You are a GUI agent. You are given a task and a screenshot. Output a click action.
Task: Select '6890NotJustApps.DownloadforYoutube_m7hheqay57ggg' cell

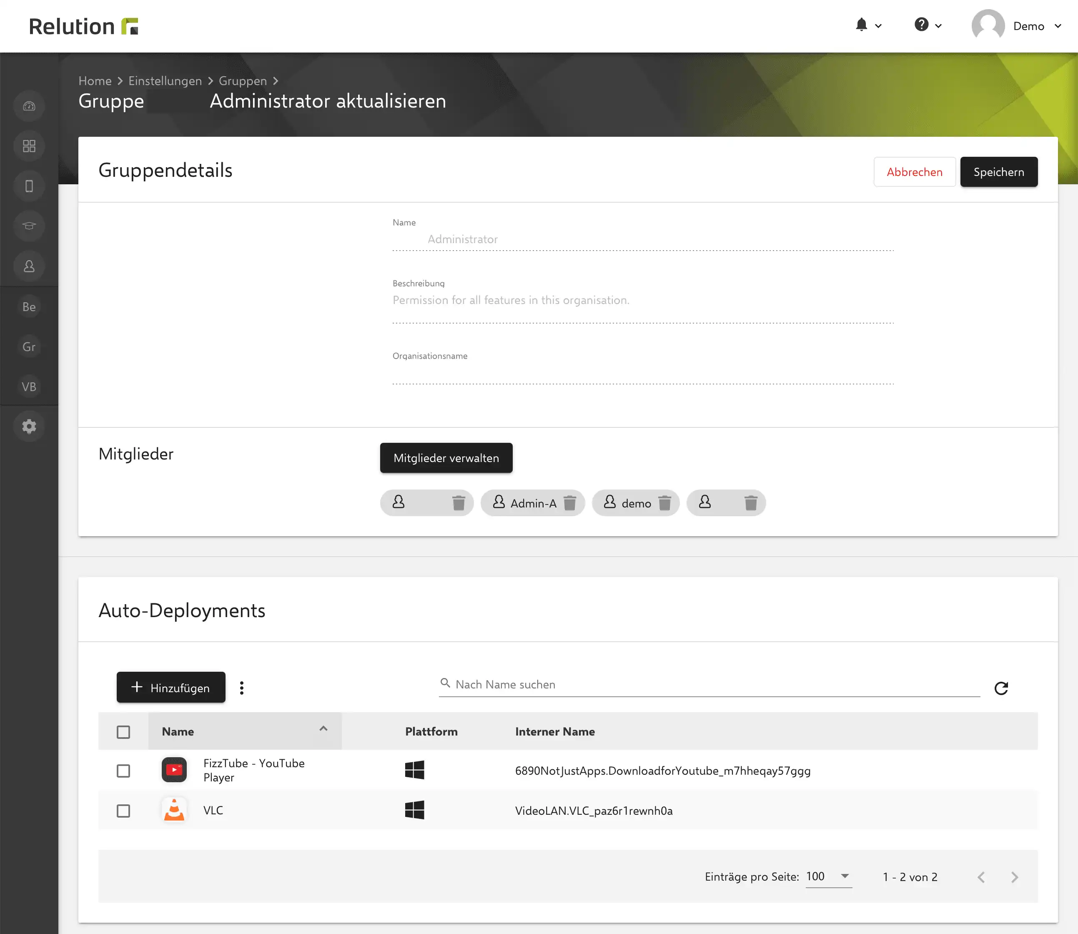coord(663,771)
